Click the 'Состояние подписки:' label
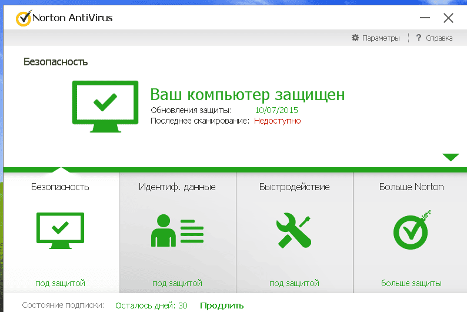This screenshot has width=467, height=312. pyautogui.click(x=63, y=305)
